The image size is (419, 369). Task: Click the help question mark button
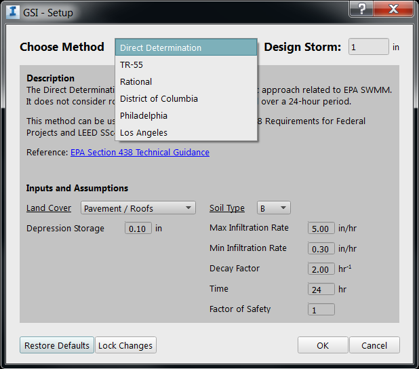tap(361, 9)
